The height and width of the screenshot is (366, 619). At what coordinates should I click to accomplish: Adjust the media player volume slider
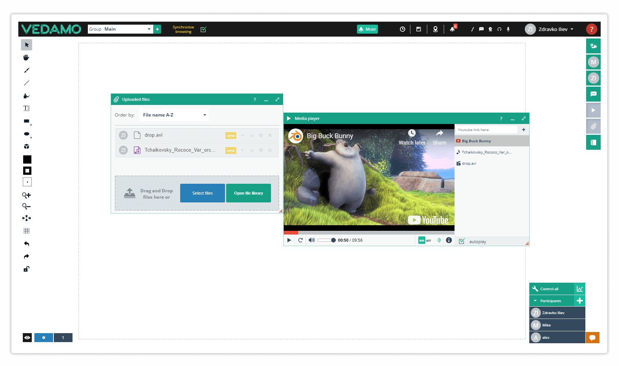pyautogui.click(x=326, y=240)
